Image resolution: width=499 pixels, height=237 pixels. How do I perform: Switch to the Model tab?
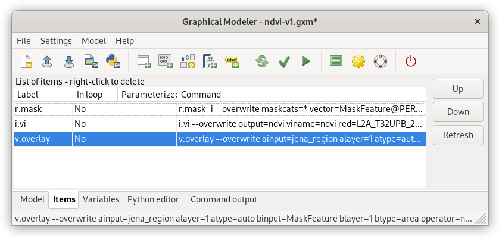tap(32, 199)
